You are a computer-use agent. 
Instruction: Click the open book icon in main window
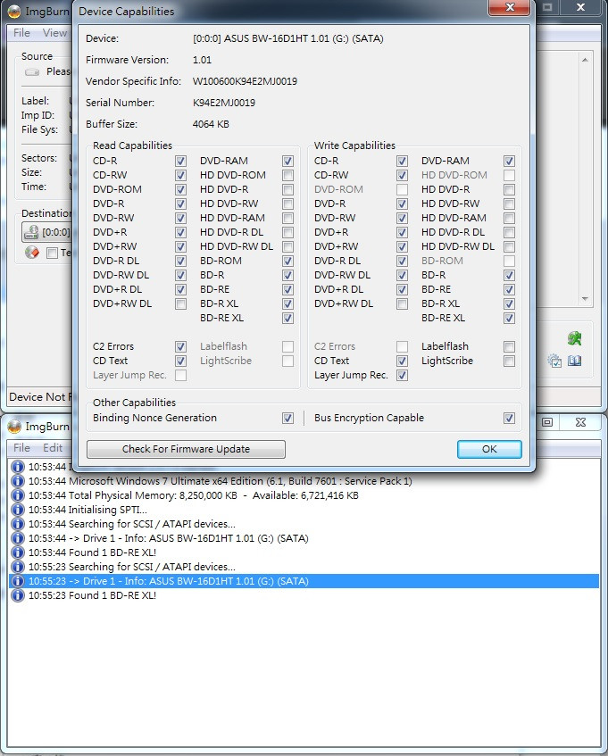click(x=574, y=361)
